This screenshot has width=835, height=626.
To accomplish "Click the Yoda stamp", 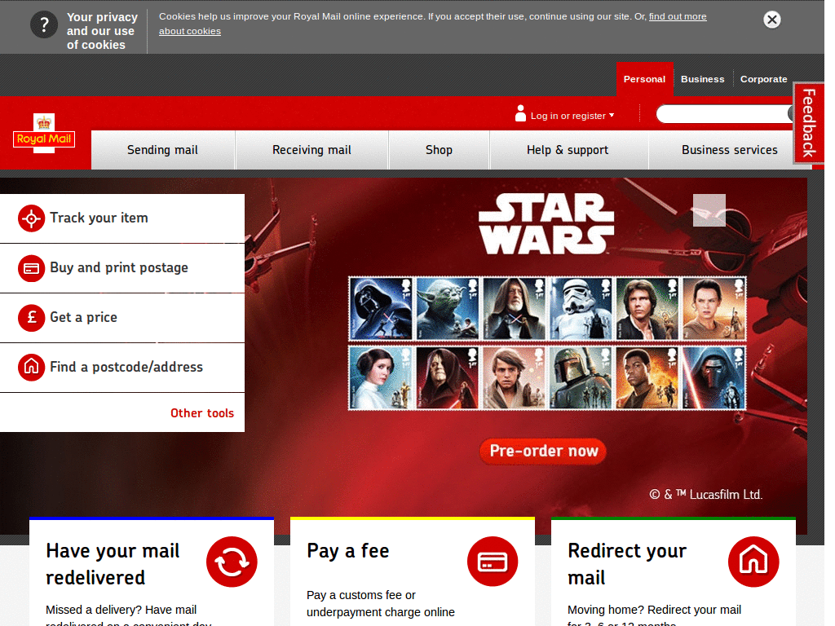I will point(448,309).
